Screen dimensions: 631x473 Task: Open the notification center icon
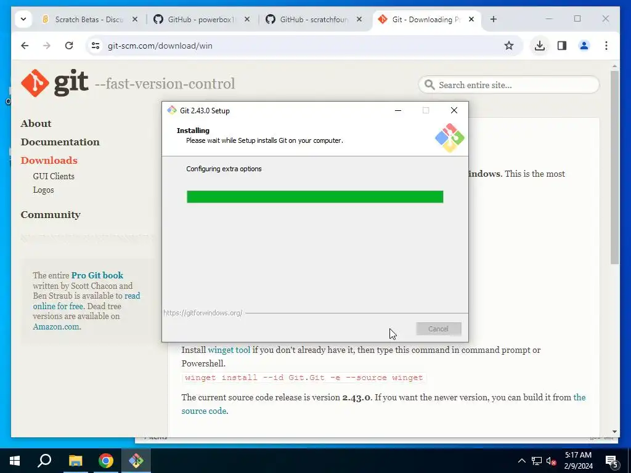pos(612,461)
